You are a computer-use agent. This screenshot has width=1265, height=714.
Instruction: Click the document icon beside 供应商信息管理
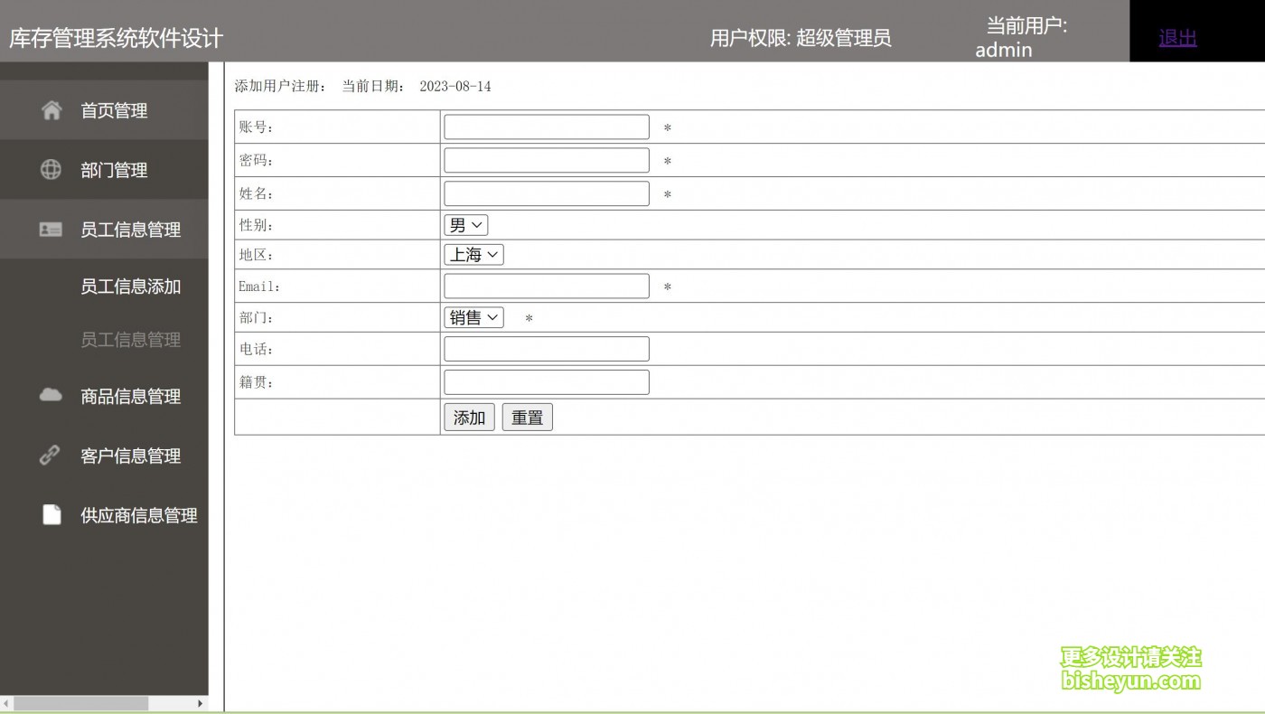pos(52,514)
